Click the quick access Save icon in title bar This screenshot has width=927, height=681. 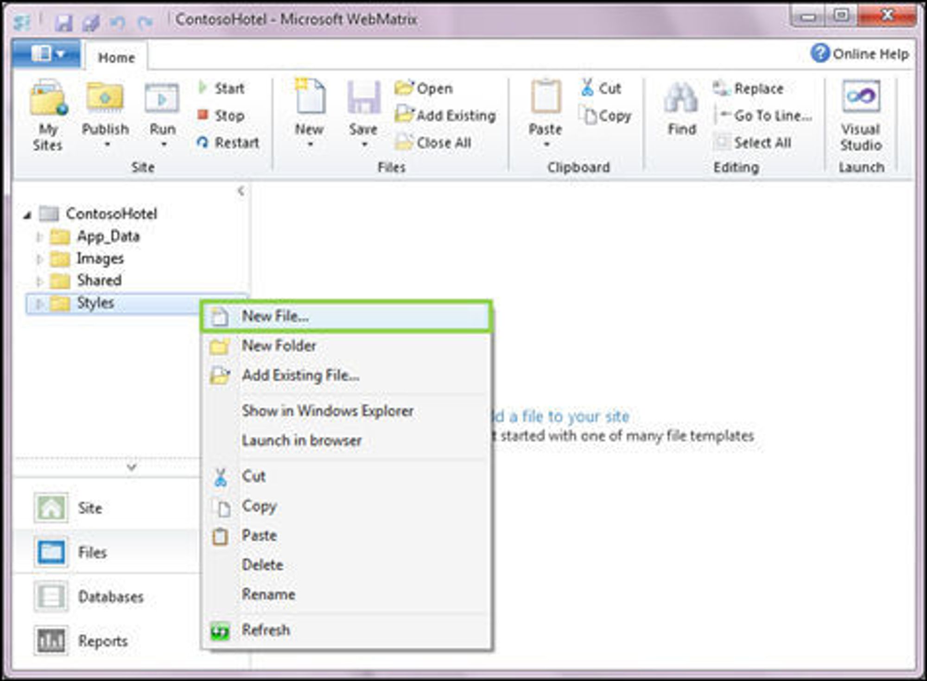coord(63,22)
